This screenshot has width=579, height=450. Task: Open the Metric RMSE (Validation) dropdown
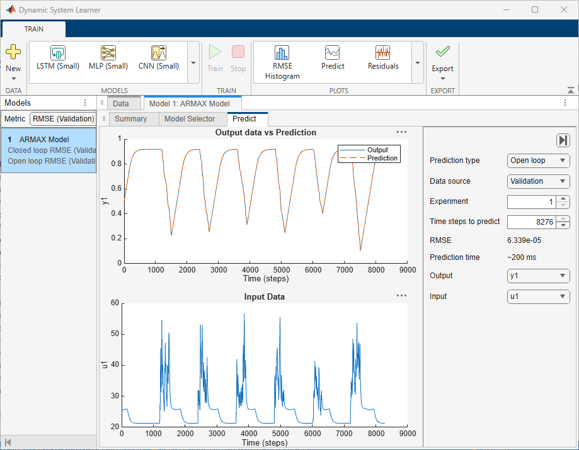(62, 119)
